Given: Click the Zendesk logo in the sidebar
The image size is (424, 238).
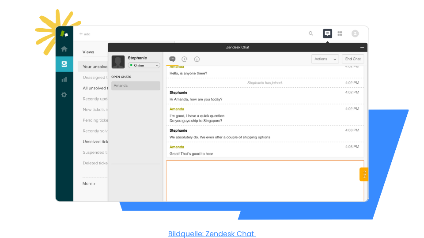Looking at the screenshot, I should click(64, 34).
